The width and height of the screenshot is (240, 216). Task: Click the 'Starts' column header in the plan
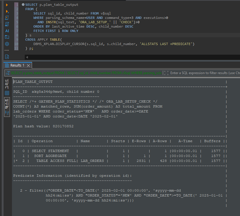coord(118,141)
